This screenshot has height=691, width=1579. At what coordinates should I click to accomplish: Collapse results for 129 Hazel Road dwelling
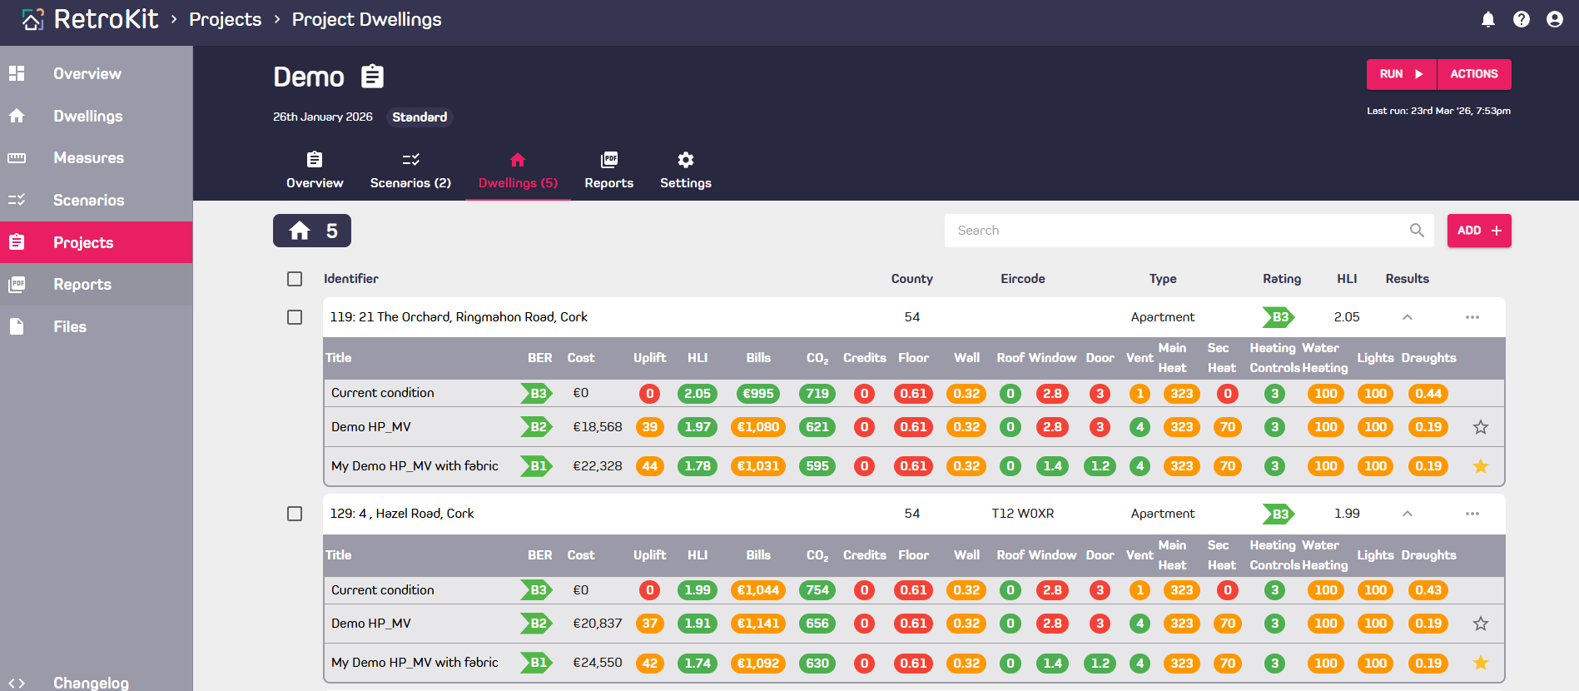click(x=1408, y=514)
